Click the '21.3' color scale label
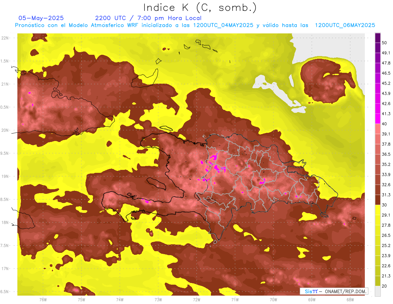Viewport: 393px width, 304px height. pos(386,276)
